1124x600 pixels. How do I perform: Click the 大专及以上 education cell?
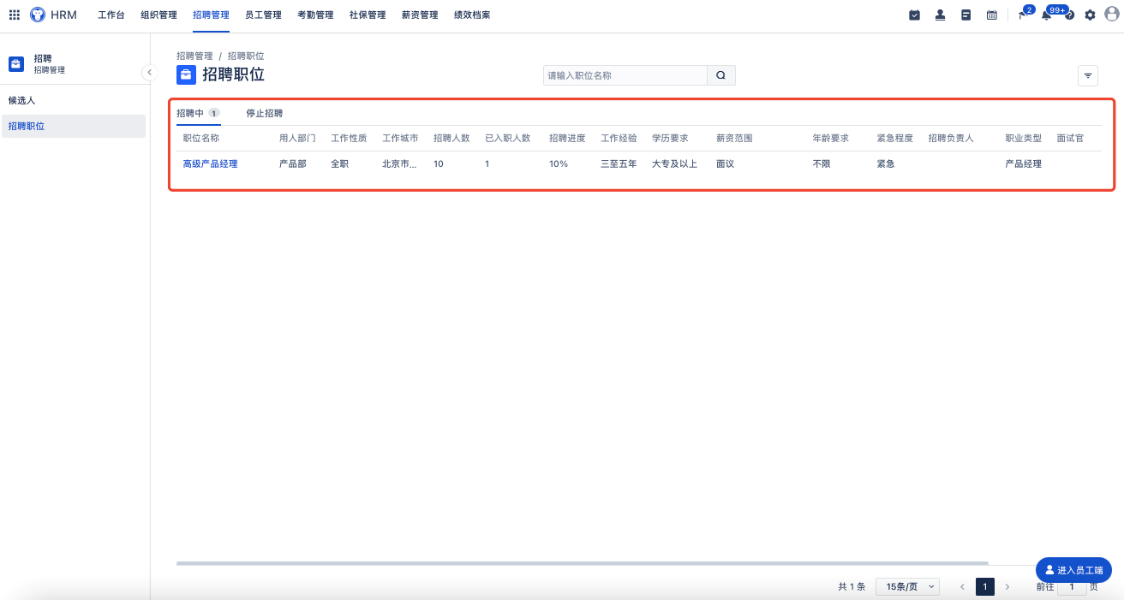click(675, 163)
